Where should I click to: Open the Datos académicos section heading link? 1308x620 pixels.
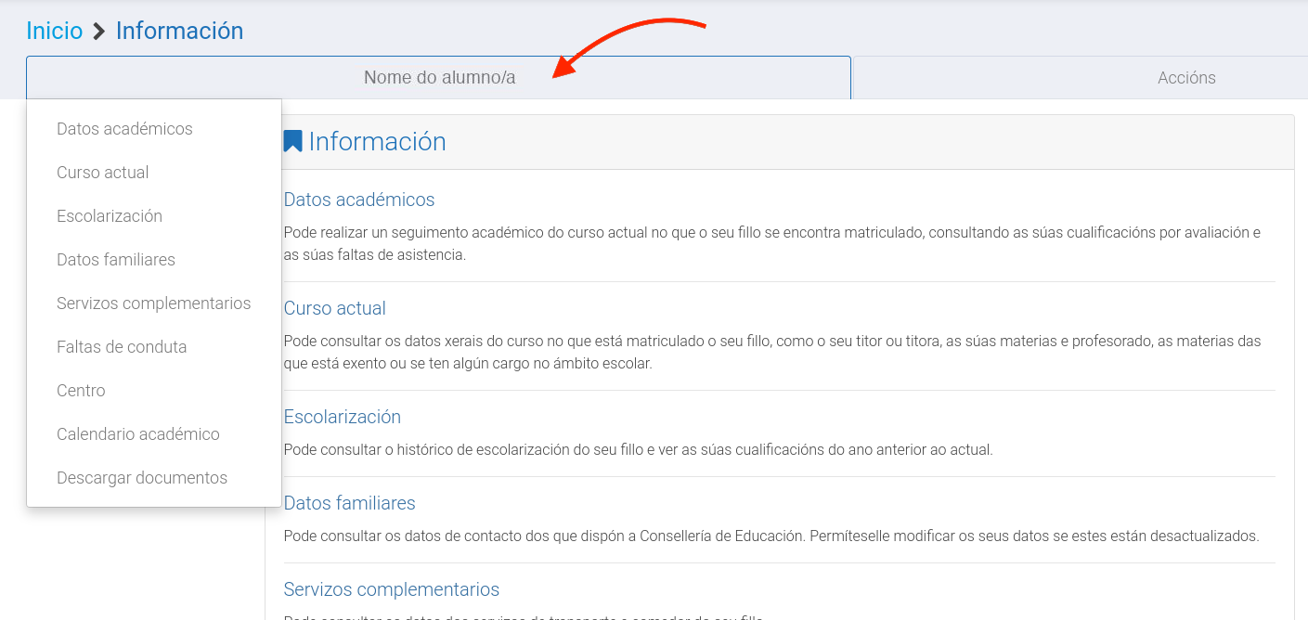pos(358,200)
